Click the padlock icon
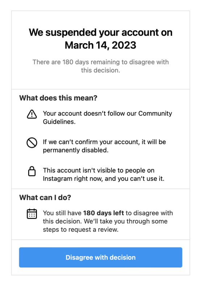This screenshot has height=290, width=205. 32,171
